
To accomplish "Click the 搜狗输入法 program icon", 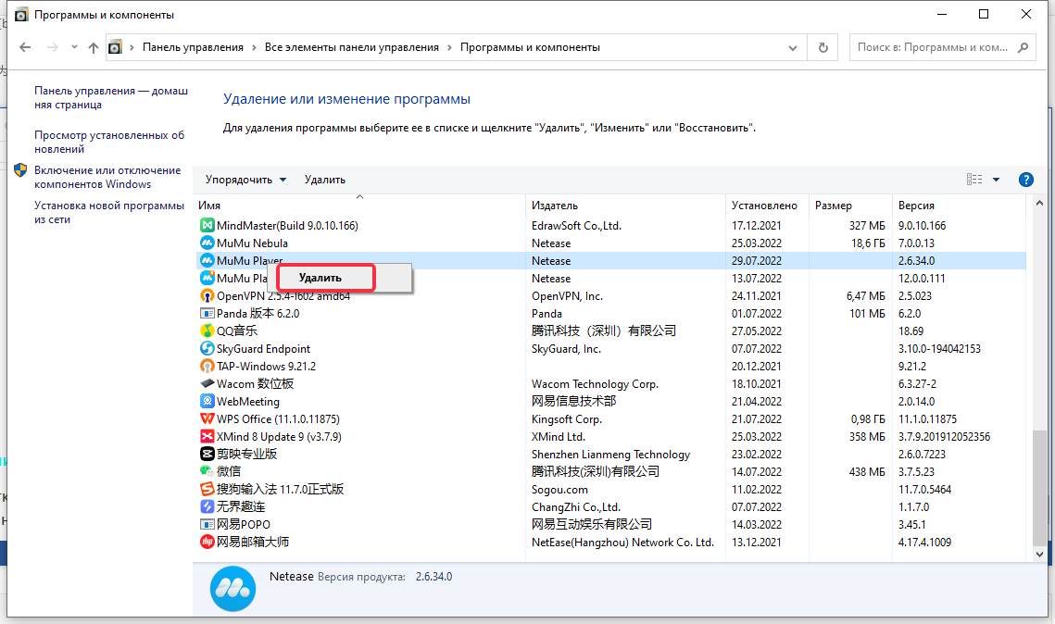I will pos(207,489).
